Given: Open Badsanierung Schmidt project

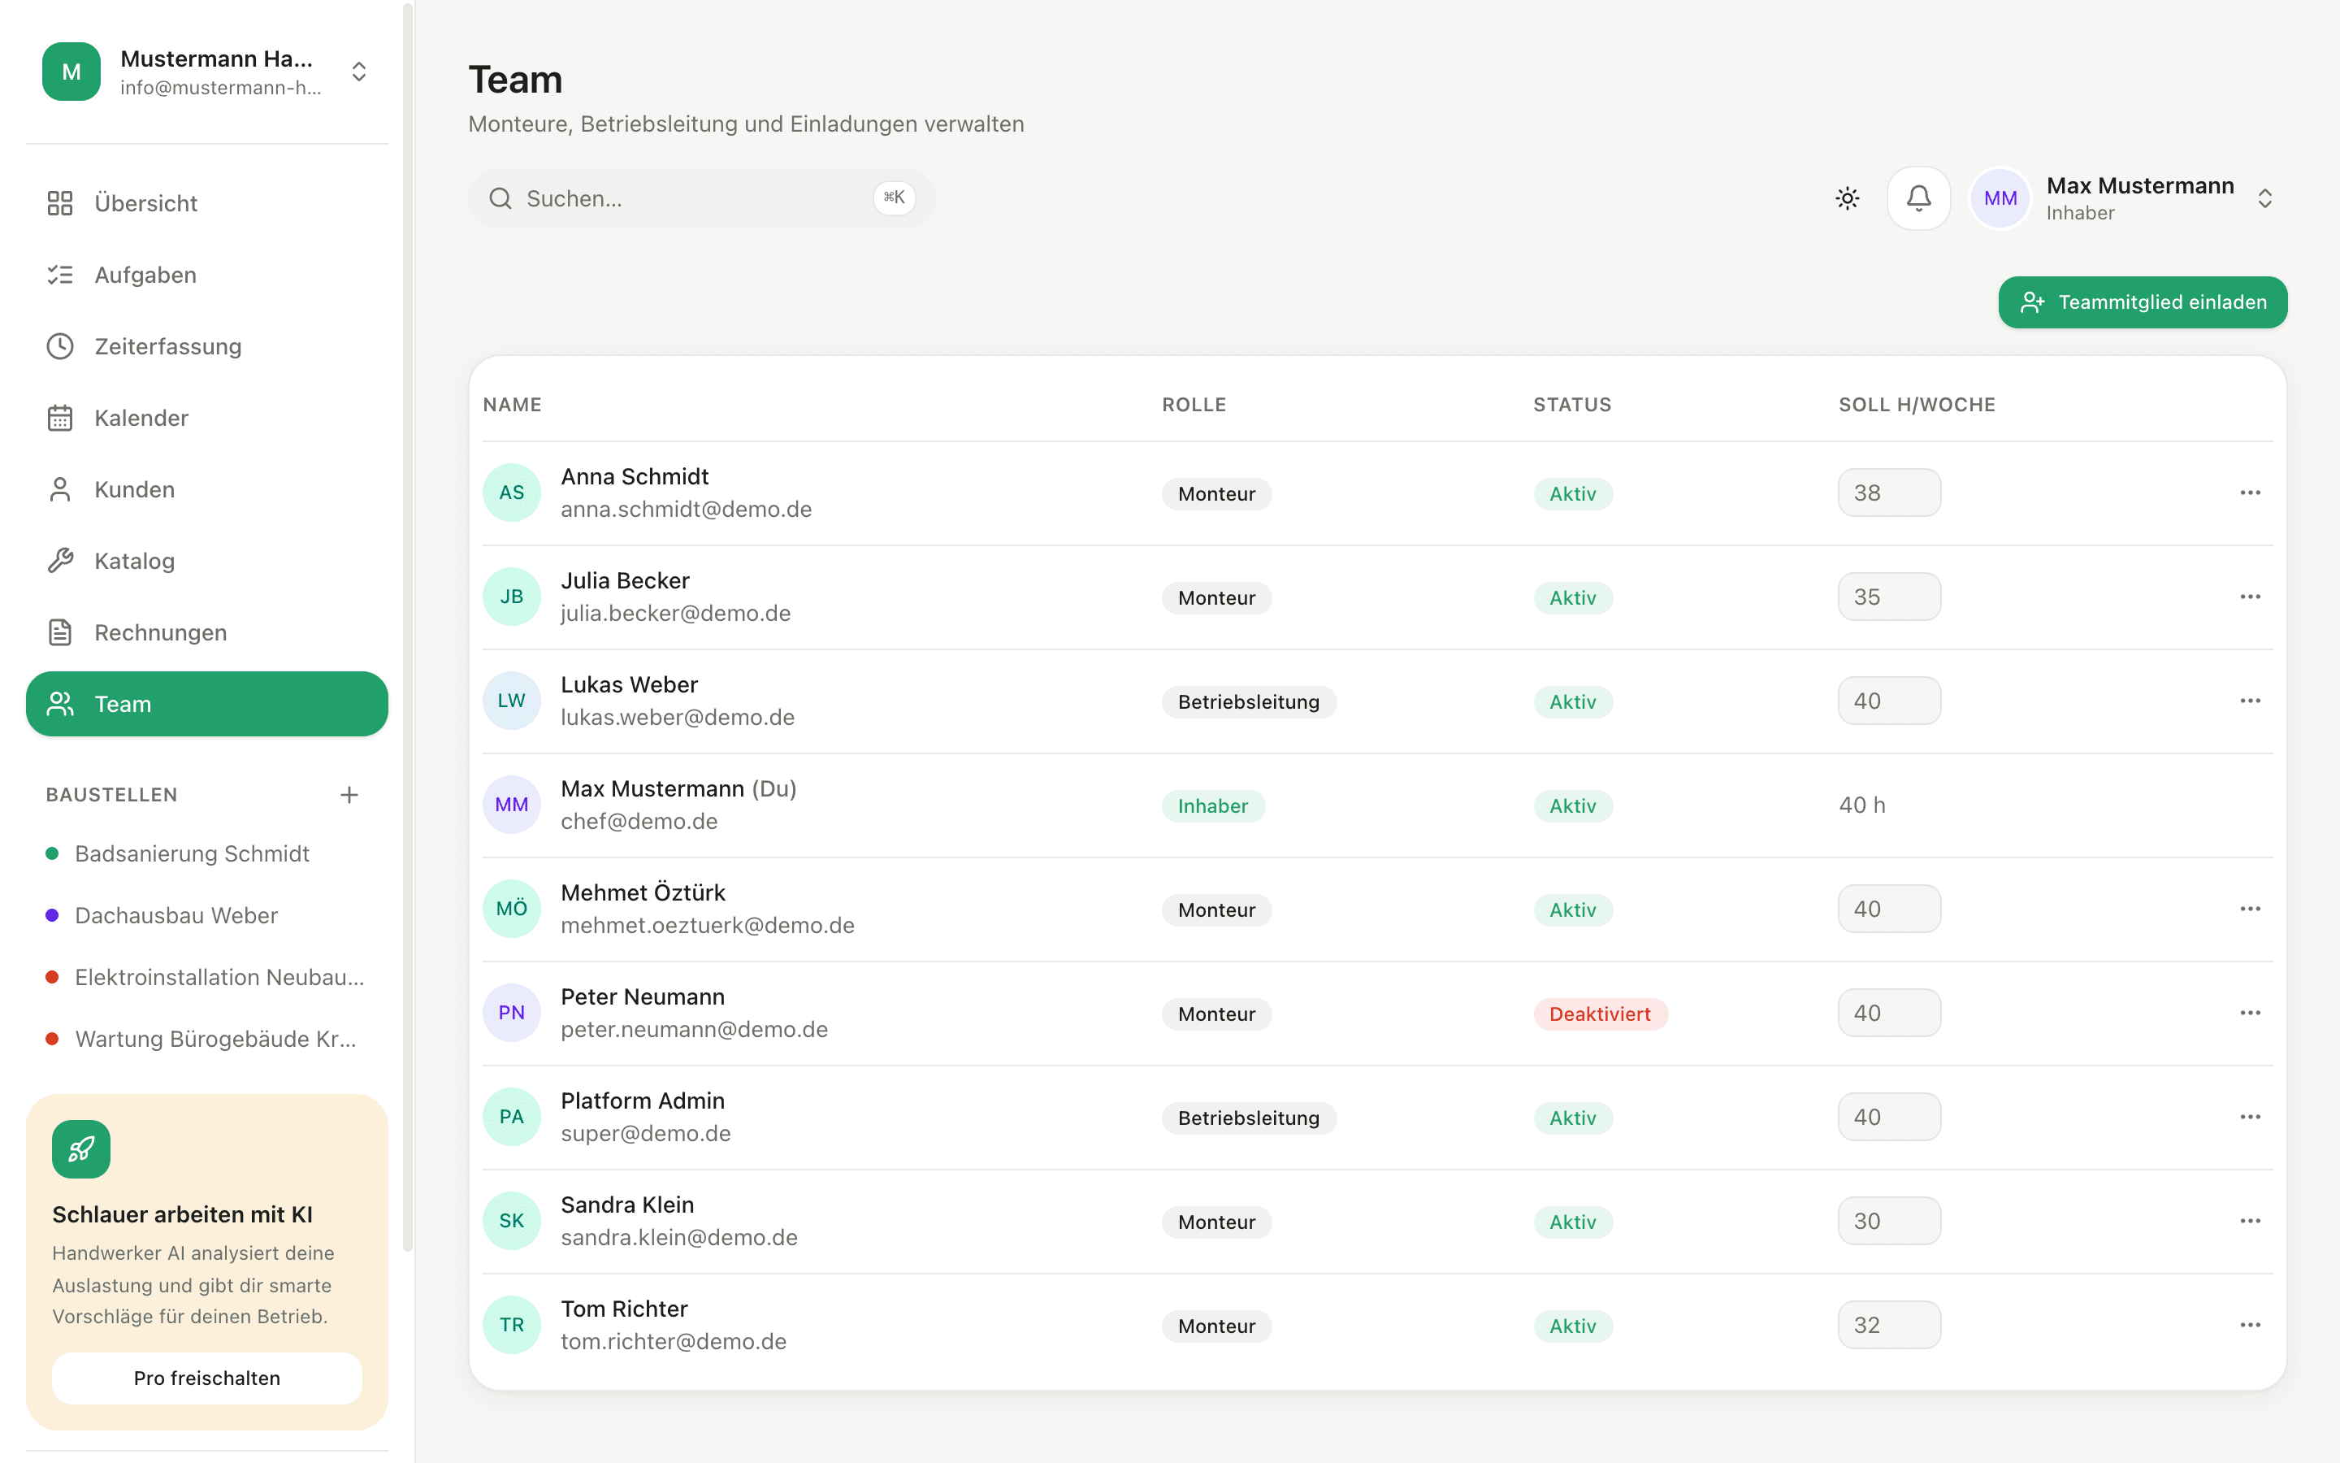Looking at the screenshot, I should (207, 853).
